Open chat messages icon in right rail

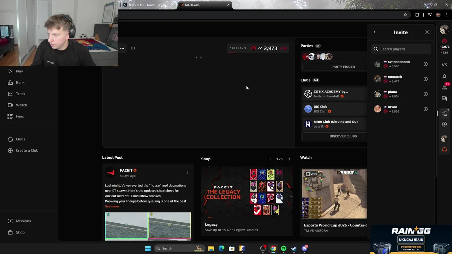tap(444, 99)
